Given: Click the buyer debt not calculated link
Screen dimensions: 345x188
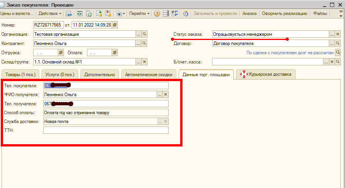Looking at the screenshot, I should tap(290, 52).
